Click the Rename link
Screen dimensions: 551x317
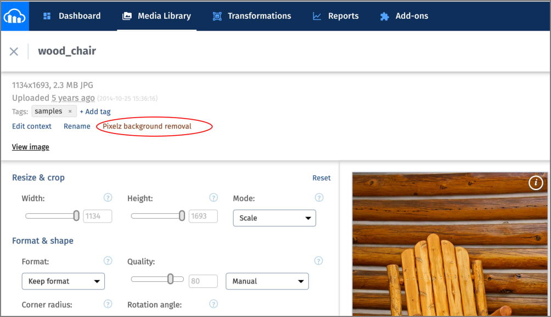click(77, 126)
